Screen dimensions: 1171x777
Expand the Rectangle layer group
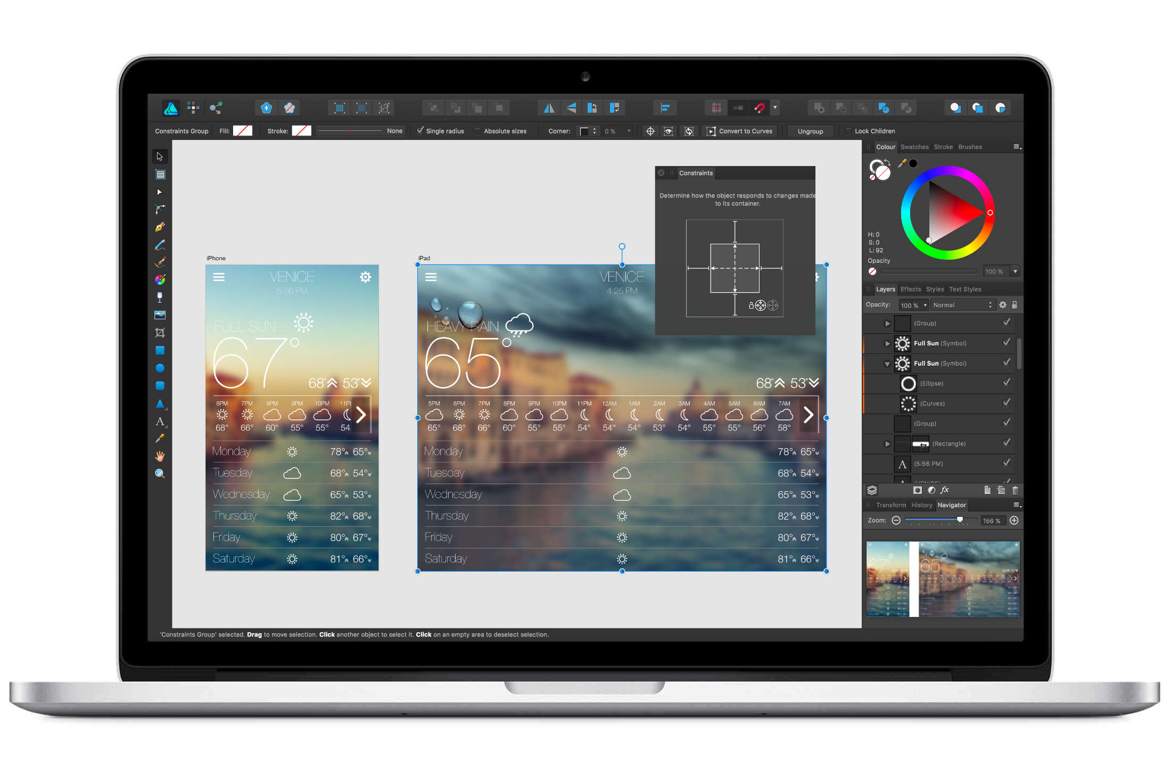coord(887,444)
